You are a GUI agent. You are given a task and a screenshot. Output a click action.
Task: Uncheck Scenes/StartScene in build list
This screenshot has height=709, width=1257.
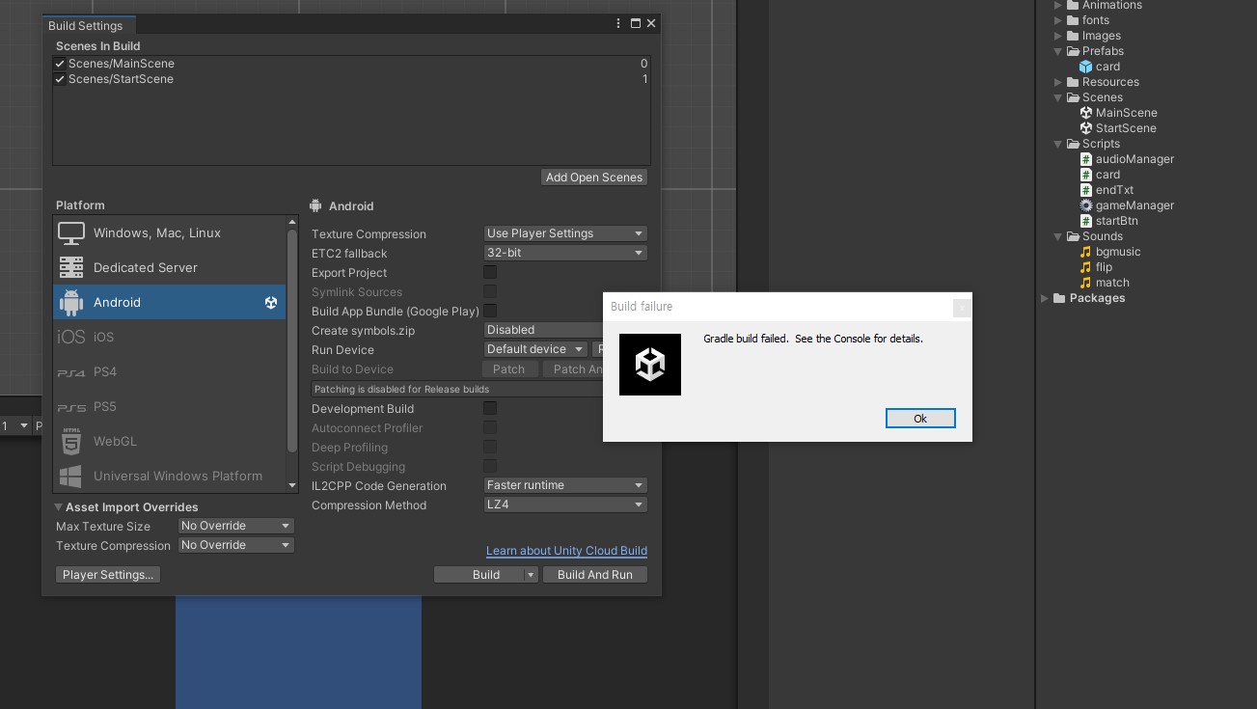tap(60, 79)
